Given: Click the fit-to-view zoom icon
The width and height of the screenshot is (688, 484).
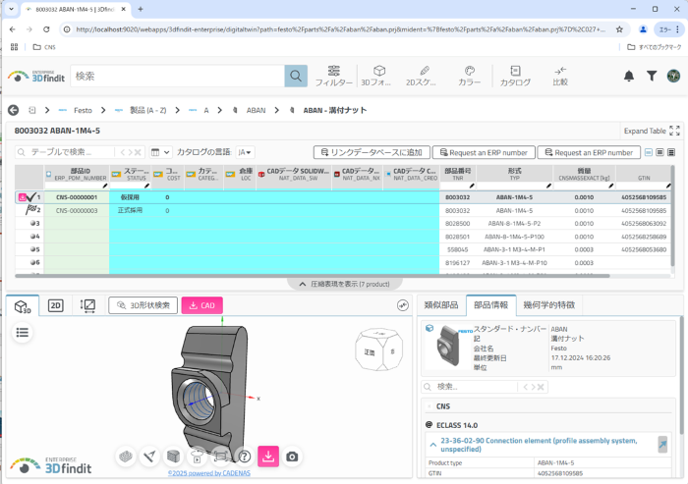Looking at the screenshot, I should click(x=221, y=457).
